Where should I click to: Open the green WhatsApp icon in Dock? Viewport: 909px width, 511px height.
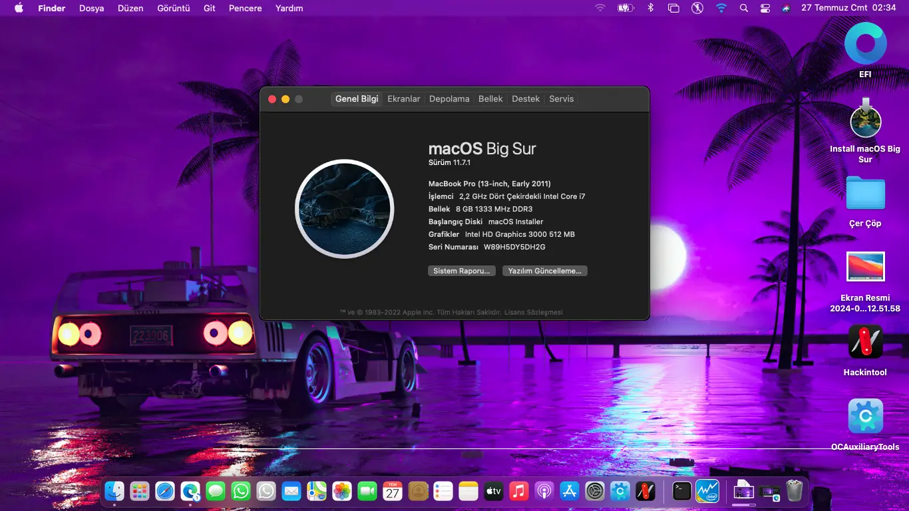coord(241,491)
